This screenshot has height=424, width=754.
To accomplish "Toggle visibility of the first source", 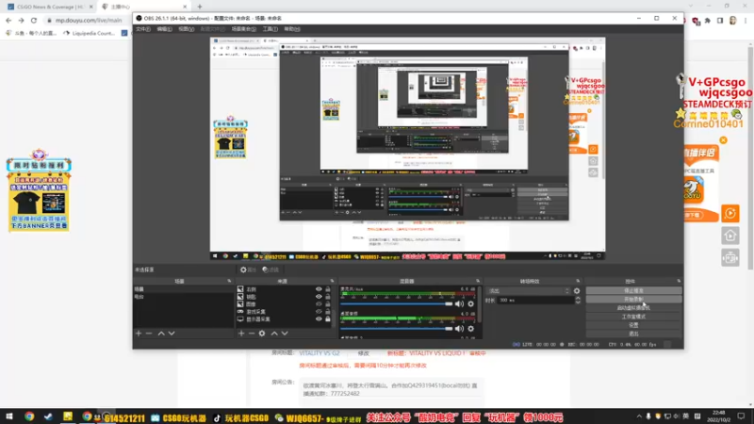I will [x=319, y=289].
